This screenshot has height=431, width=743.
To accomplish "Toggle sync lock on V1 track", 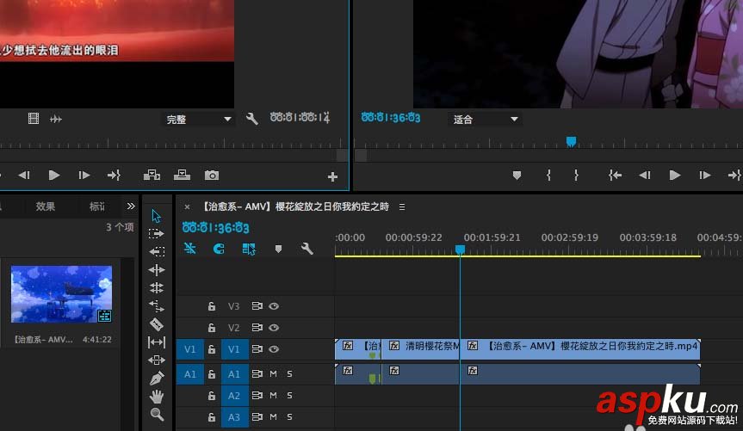I will pyautogui.click(x=257, y=349).
